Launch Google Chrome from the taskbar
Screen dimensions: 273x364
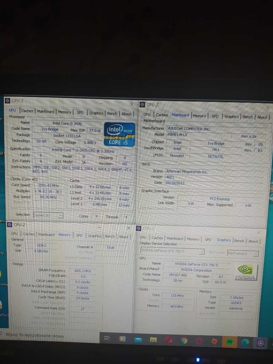click(x=184, y=341)
